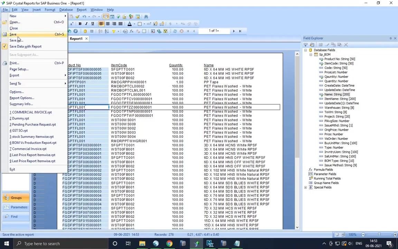
Task: Right-align text in toolbar
Action: click(114, 24)
